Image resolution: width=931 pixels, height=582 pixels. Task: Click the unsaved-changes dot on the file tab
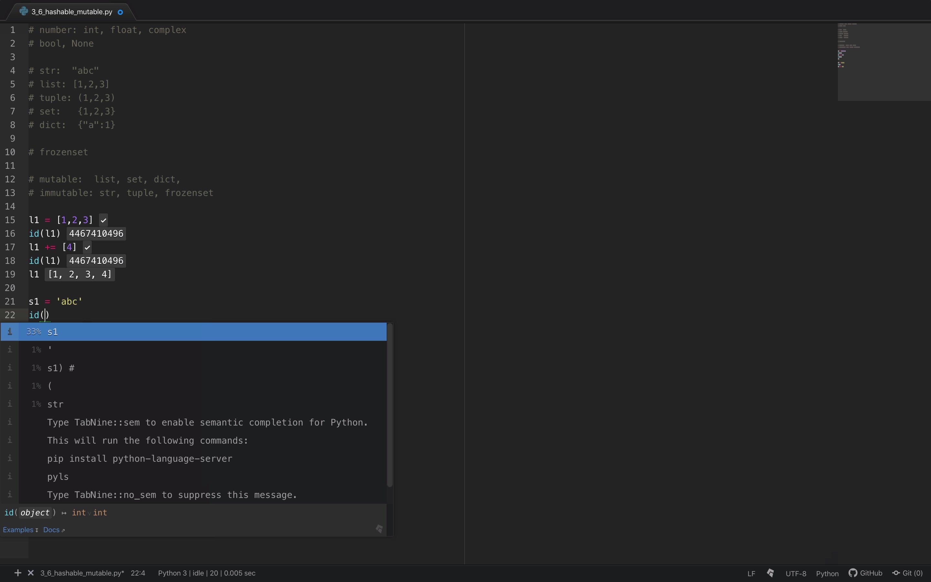[x=120, y=12]
